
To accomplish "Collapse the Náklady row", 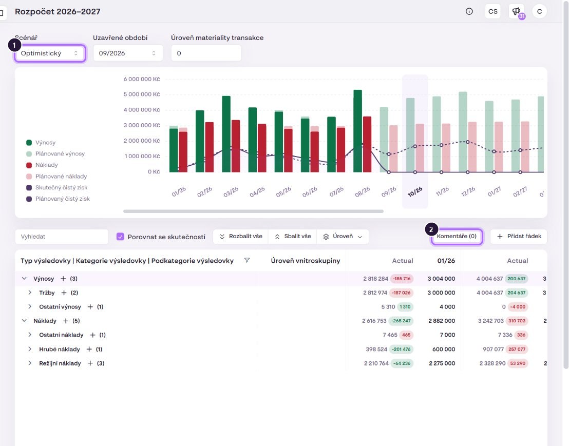I will coord(24,321).
